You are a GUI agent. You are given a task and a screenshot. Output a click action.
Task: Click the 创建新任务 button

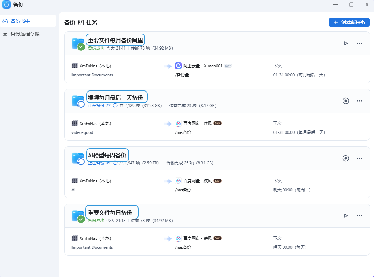pos(349,22)
